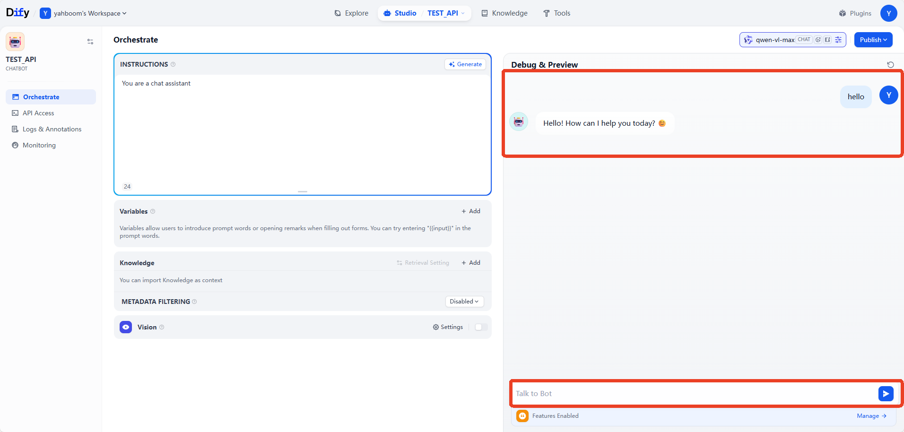
Task: Open the Knowledge tab in the header
Action: pos(504,13)
